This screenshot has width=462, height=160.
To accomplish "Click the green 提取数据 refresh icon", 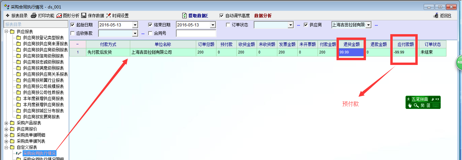I will (184, 16).
